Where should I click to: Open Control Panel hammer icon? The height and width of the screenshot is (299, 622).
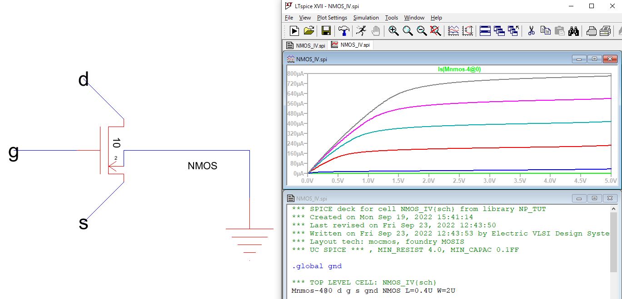344,31
